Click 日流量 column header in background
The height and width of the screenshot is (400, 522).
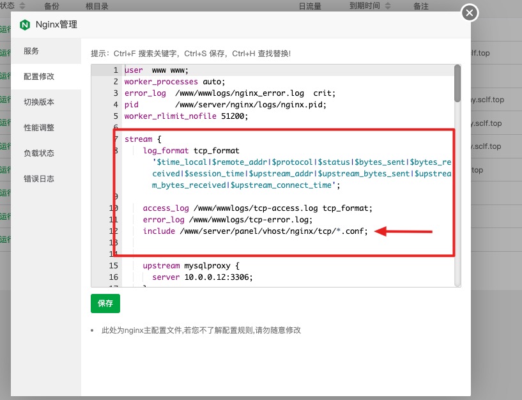click(x=310, y=6)
